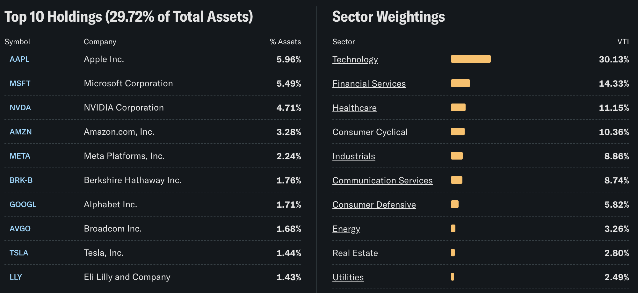Screen dimensions: 638x293
Task: Click the Technology weighting bar
Action: coord(471,59)
